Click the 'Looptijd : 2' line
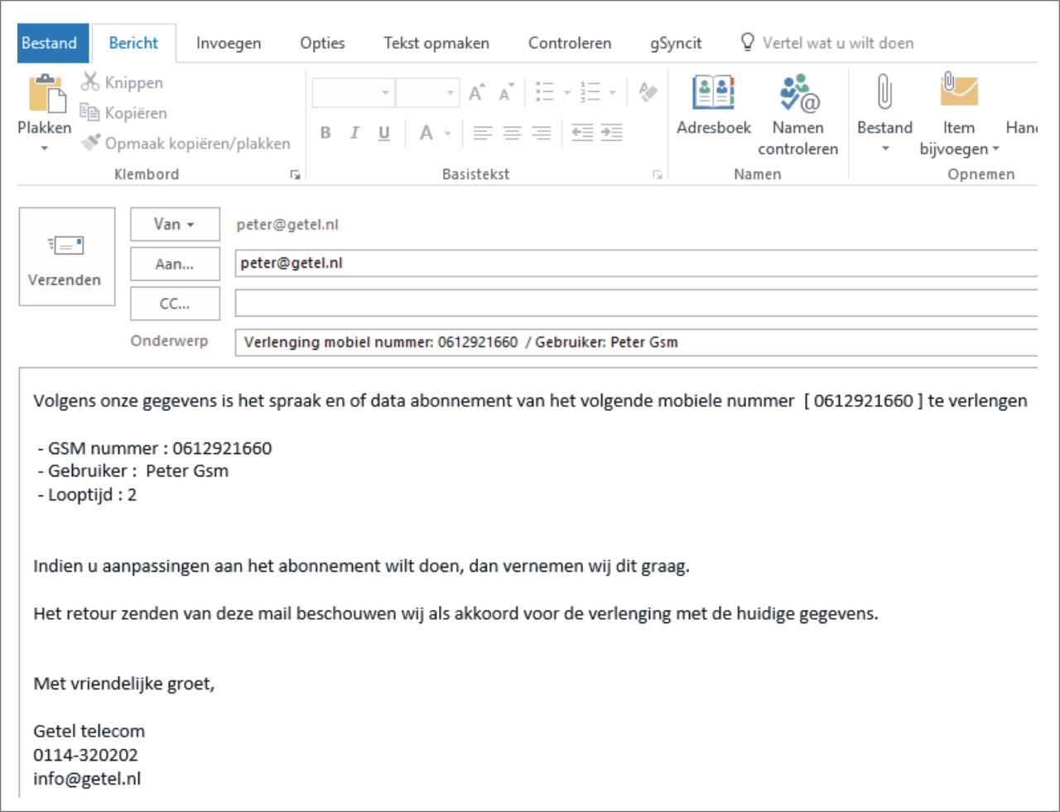The width and height of the screenshot is (1060, 812). [87, 495]
